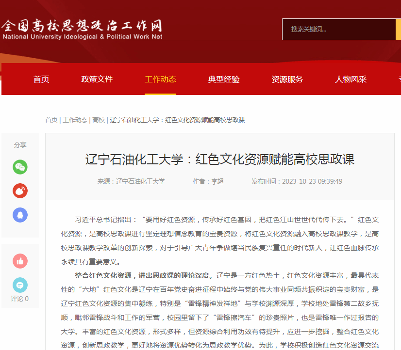The width and height of the screenshot is (401, 350).
Task: Follow the 工作动态 breadcrumb link
Action: (75, 120)
